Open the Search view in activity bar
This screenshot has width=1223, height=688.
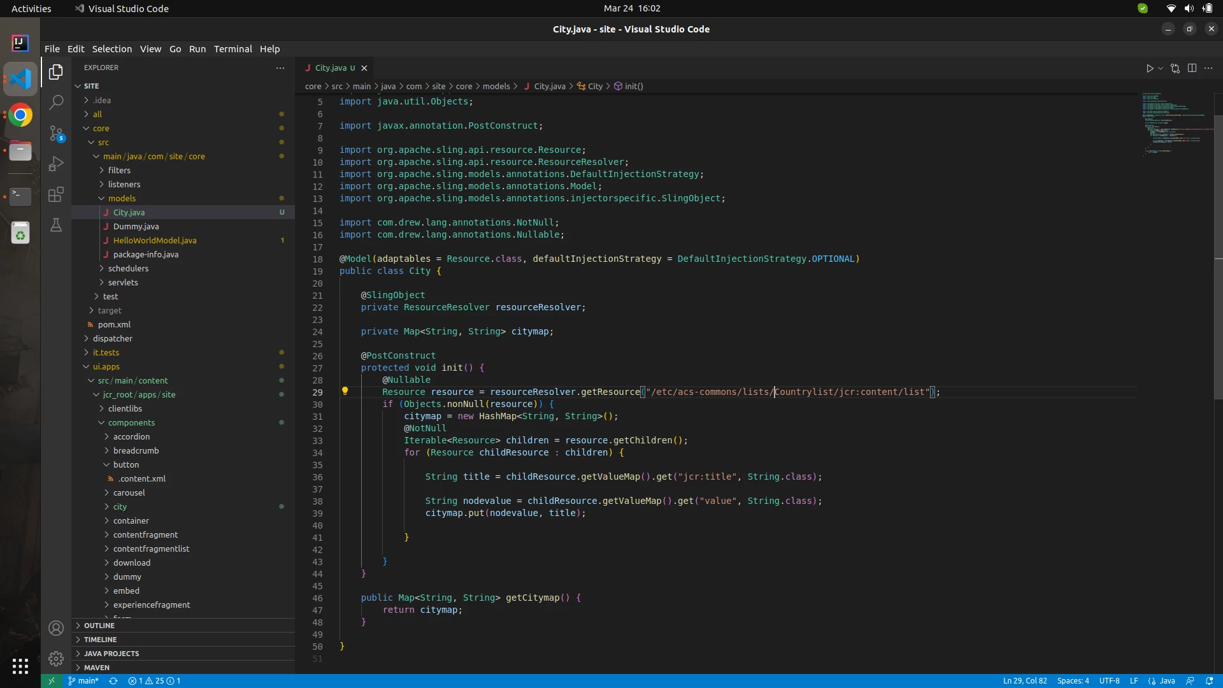click(56, 102)
